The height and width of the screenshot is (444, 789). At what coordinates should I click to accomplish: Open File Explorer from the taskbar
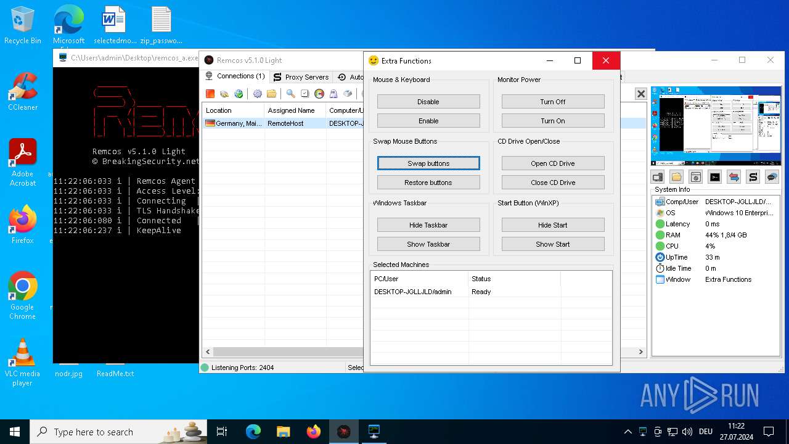pyautogui.click(x=283, y=432)
